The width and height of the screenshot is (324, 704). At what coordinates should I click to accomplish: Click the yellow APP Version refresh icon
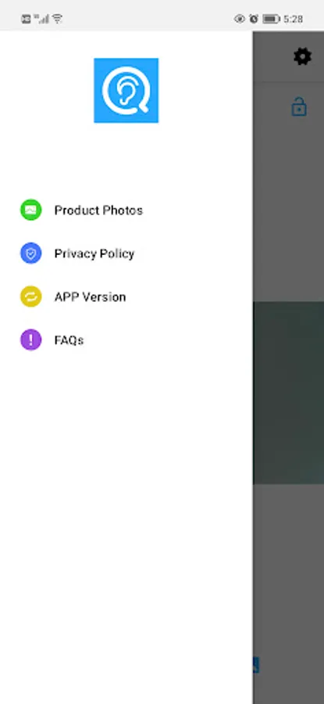pyautogui.click(x=31, y=296)
